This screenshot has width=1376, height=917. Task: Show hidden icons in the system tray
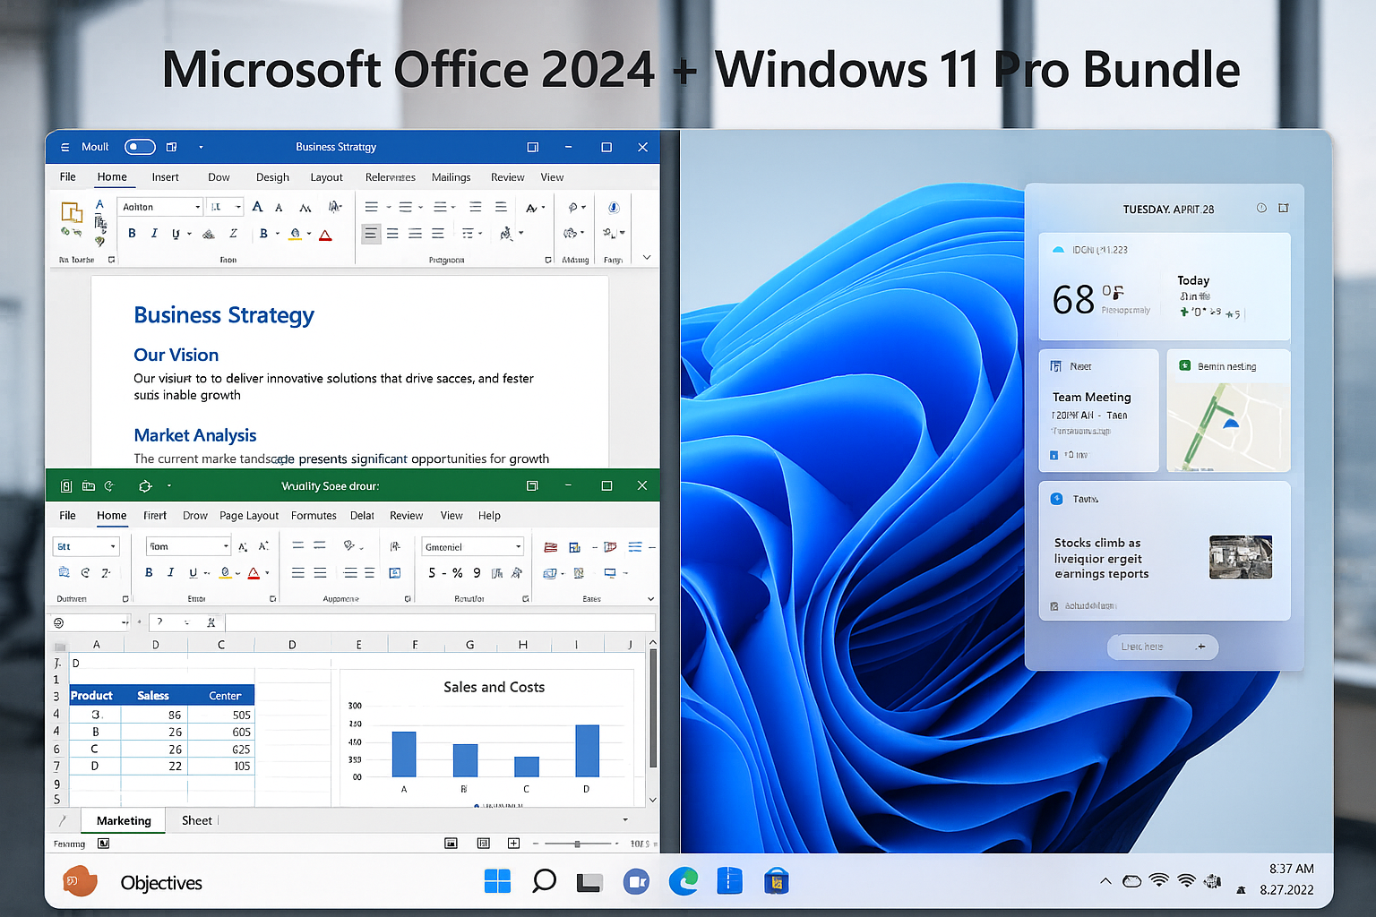click(x=1105, y=881)
